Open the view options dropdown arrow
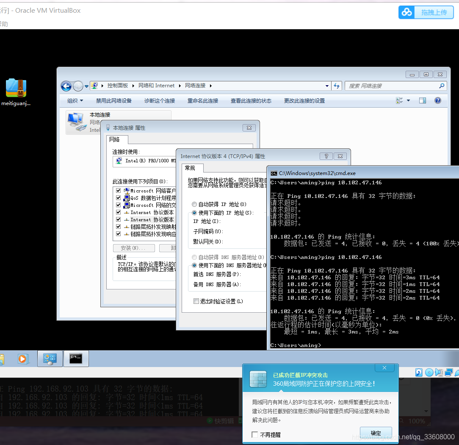Image resolution: width=459 pixels, height=445 pixels. click(408, 101)
